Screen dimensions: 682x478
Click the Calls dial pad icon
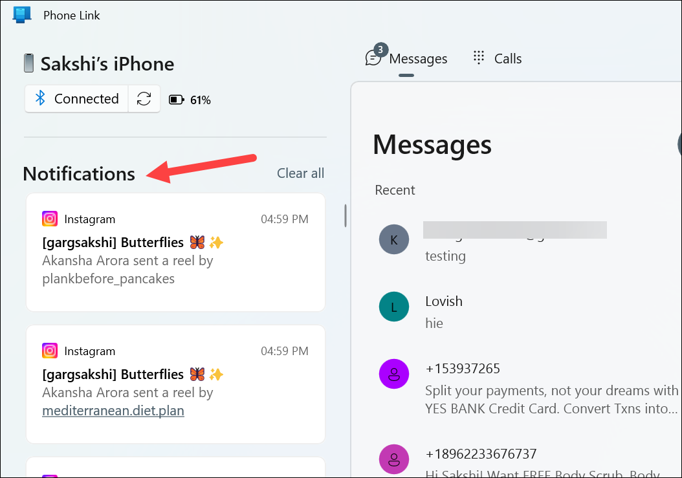[x=479, y=58]
